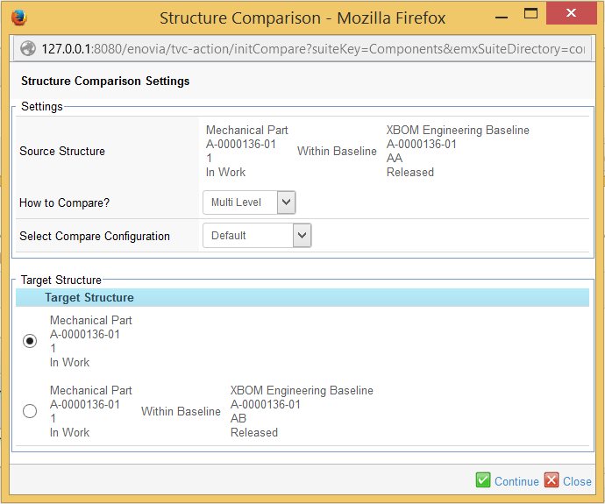Click the Close text link
The width and height of the screenshot is (605, 504).
[x=577, y=481]
